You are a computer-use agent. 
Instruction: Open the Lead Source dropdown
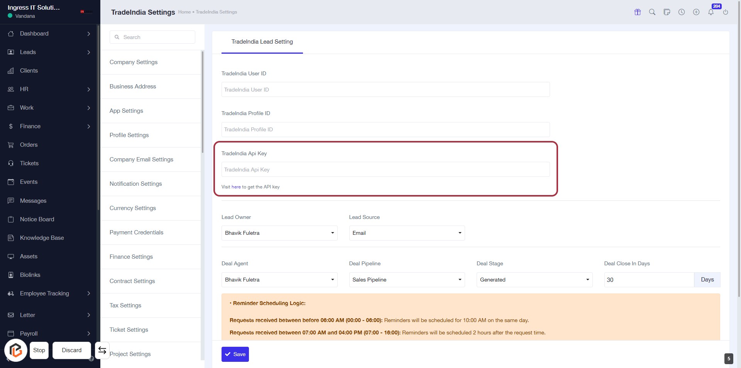pos(407,233)
